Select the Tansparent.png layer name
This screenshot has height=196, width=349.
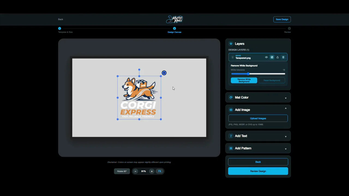[x=243, y=58]
